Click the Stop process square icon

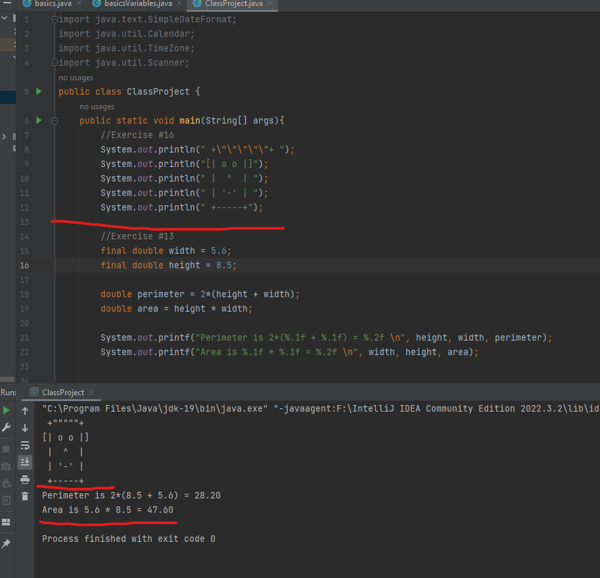(6, 449)
